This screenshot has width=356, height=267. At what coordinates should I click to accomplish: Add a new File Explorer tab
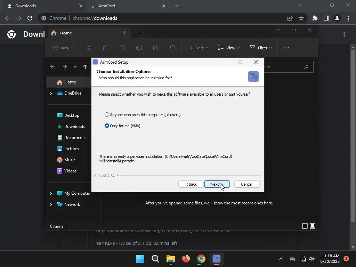tap(140, 33)
